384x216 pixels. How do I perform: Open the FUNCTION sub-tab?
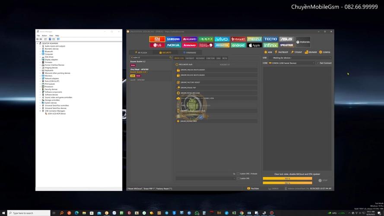(x=210, y=58)
